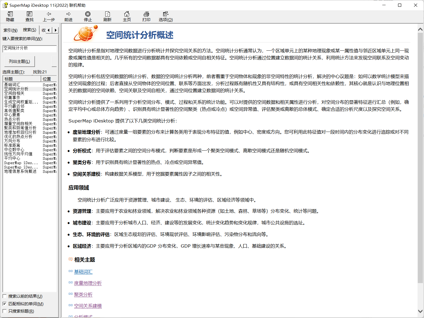424x318 pixels.
Task: Select 平均最近邻 in the topic list
Action: tap(14, 106)
